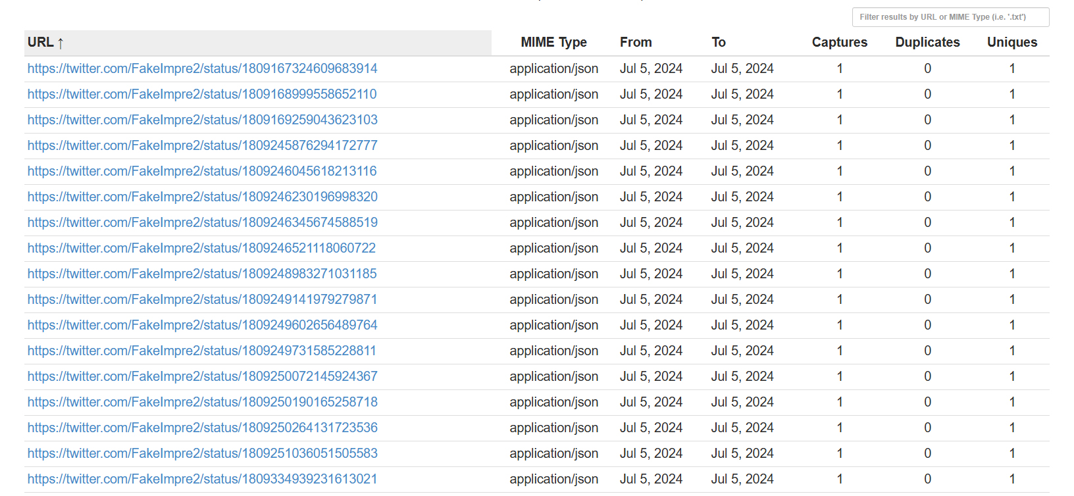
Task: Open the status link ending in 1809169259043623103
Action: [203, 120]
